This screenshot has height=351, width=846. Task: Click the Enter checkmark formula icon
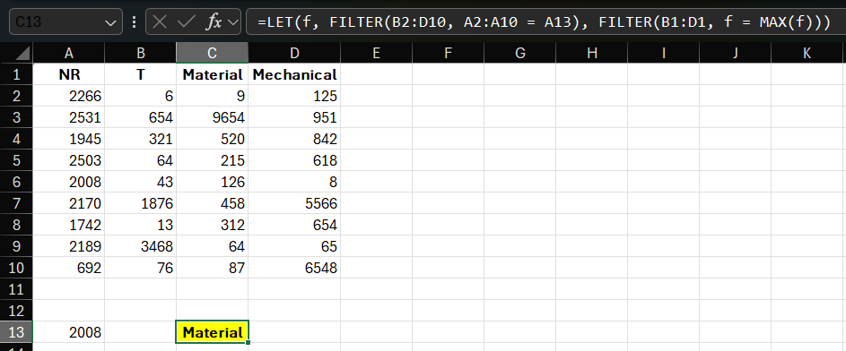tap(186, 22)
